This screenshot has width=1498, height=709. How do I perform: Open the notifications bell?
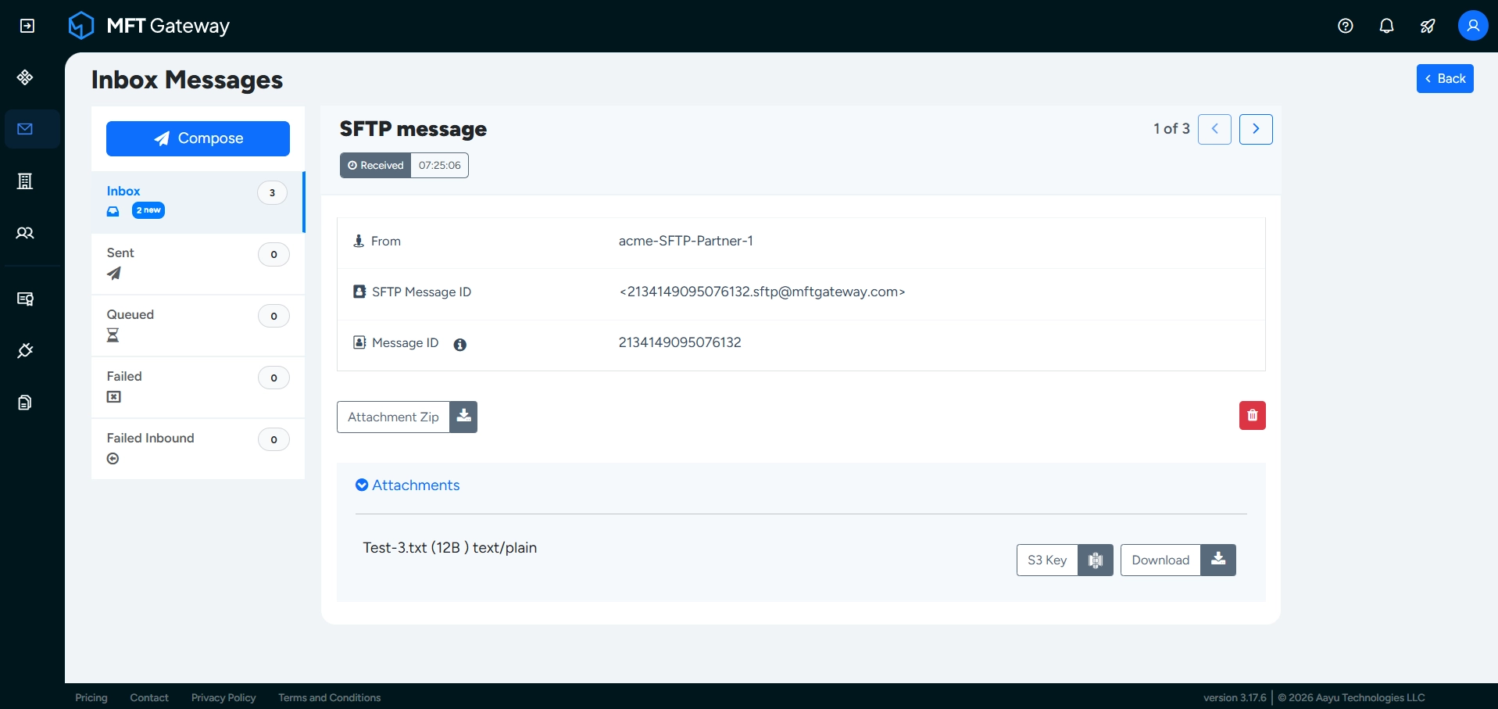[1387, 26]
